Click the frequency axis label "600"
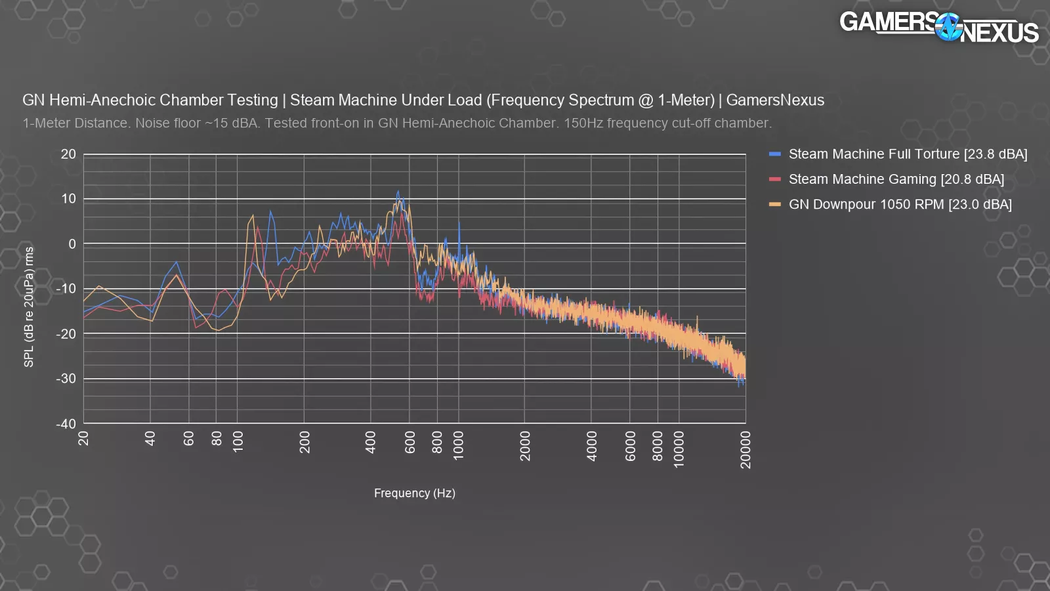 410,441
